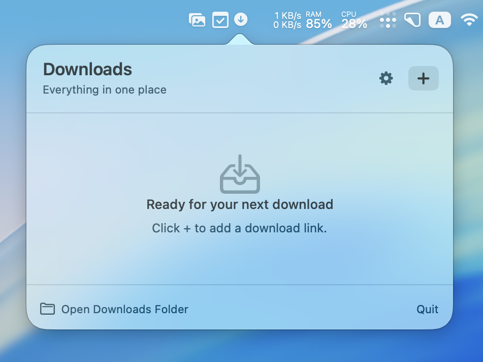Viewport: 483px width, 362px height.
Task: Click the download arrow menu bar icon
Action: [241, 19]
